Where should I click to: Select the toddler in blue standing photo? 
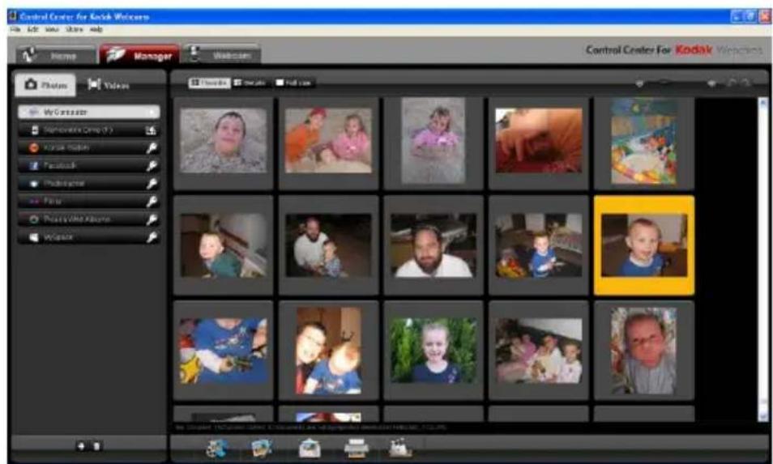(539, 245)
